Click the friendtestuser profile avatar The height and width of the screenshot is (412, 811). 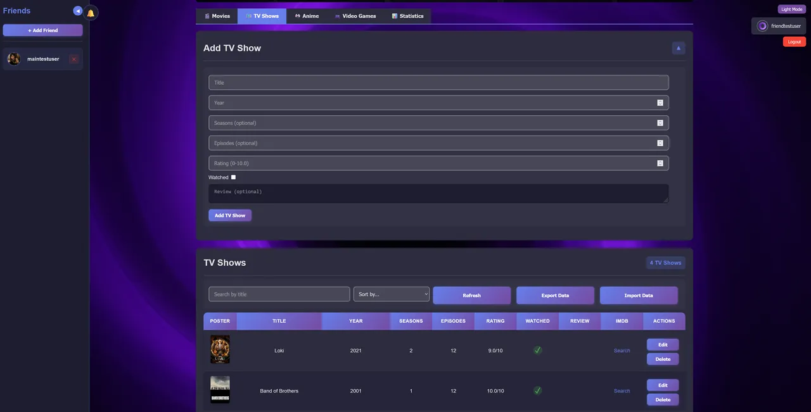(762, 26)
